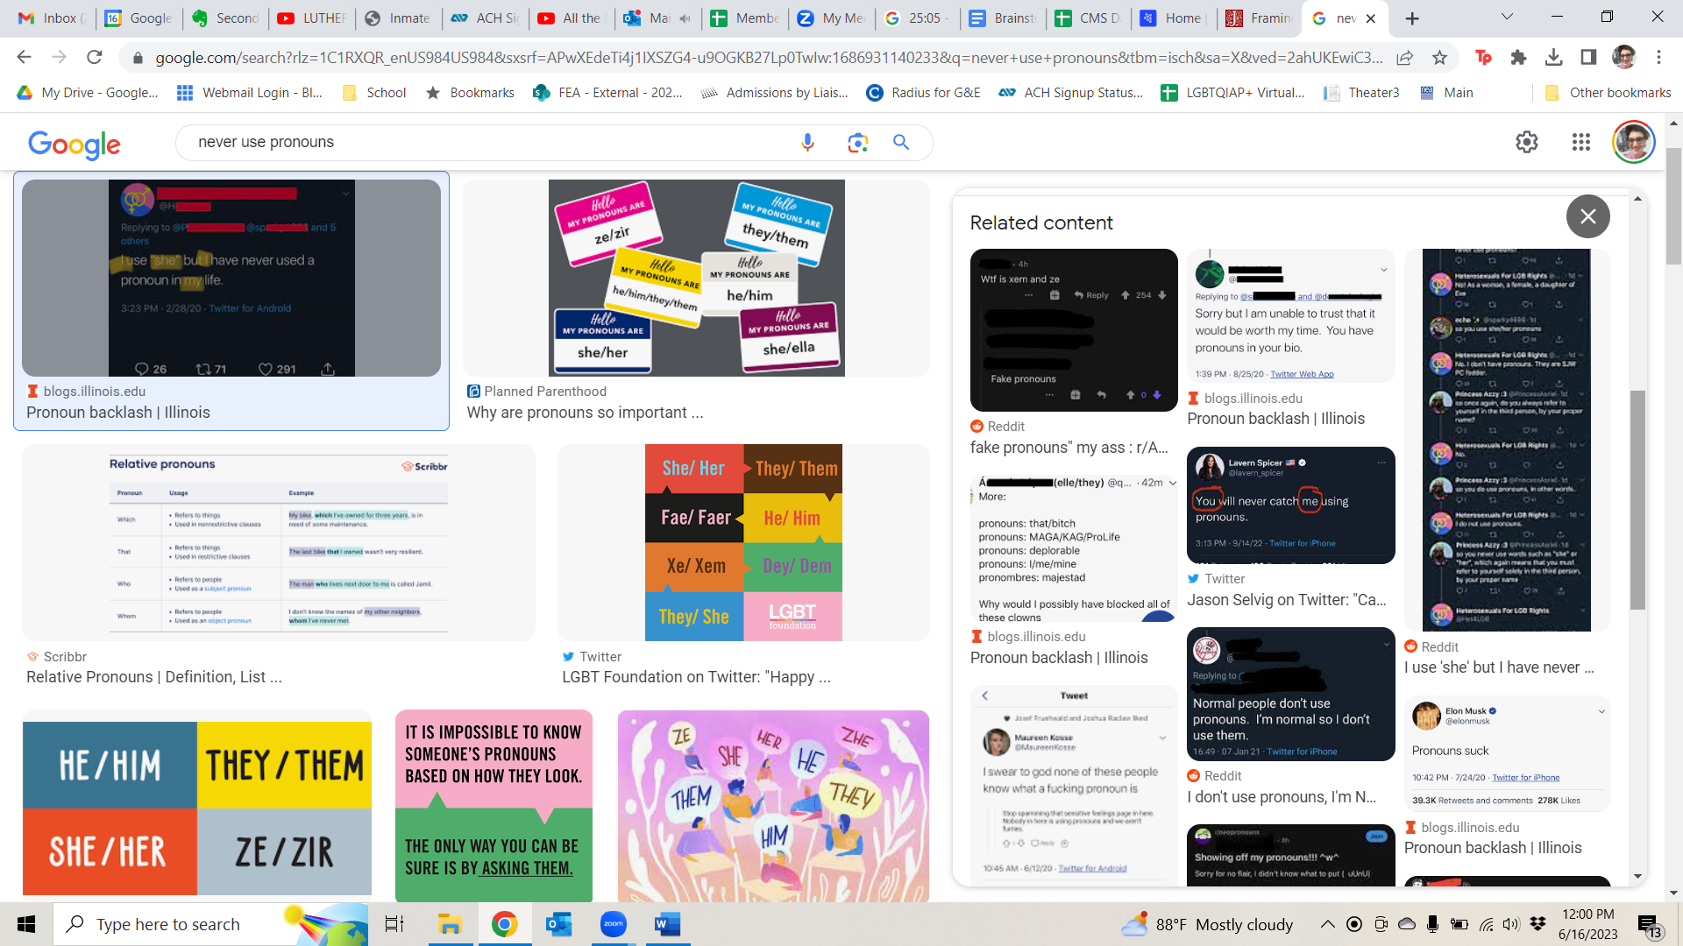The image size is (1683, 946).
Task: Open Chrome three-dot menu
Action: point(1658,58)
